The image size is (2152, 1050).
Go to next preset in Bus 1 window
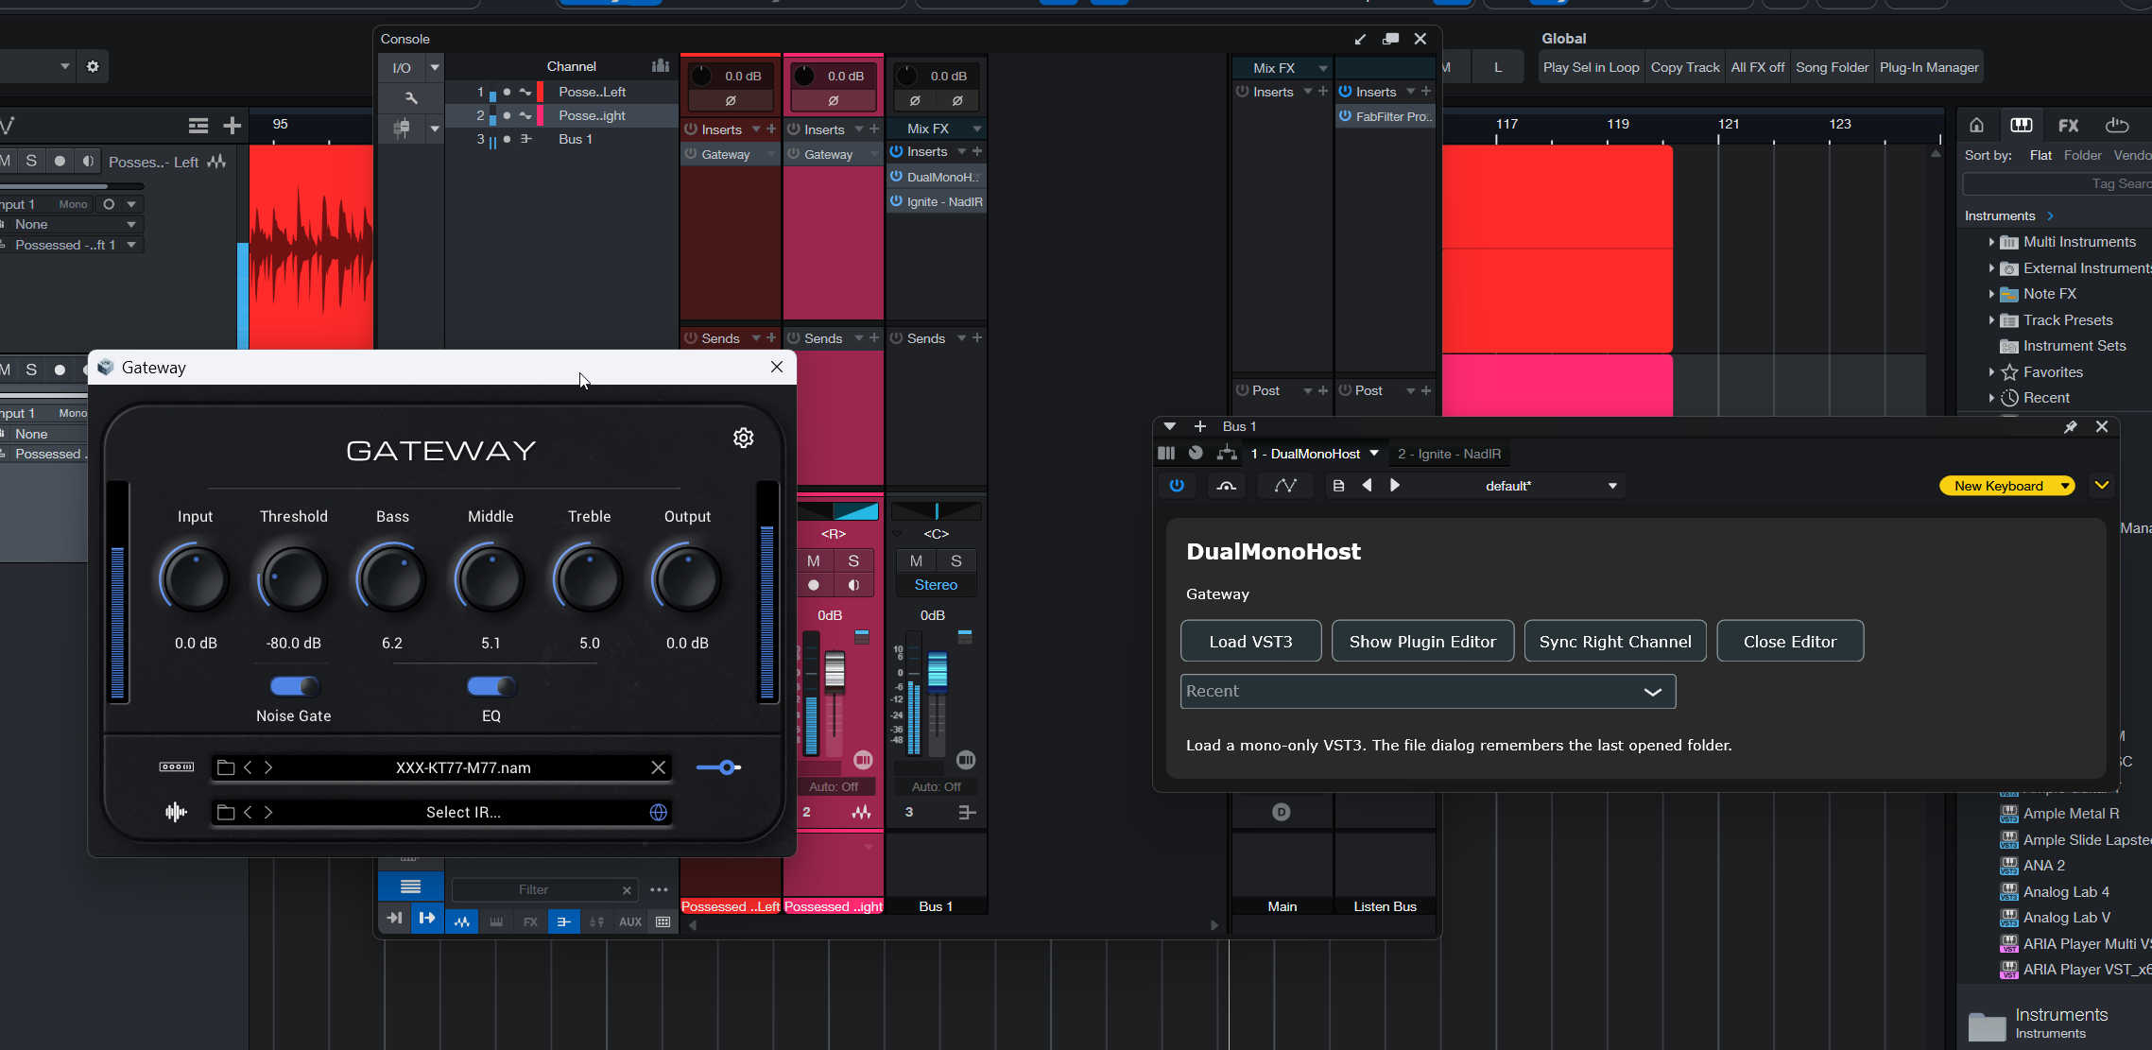(1395, 486)
